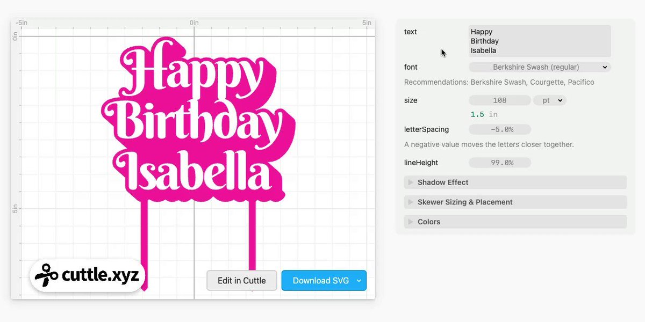Click the cuttle.xyz scissors logo icon

tap(46, 275)
